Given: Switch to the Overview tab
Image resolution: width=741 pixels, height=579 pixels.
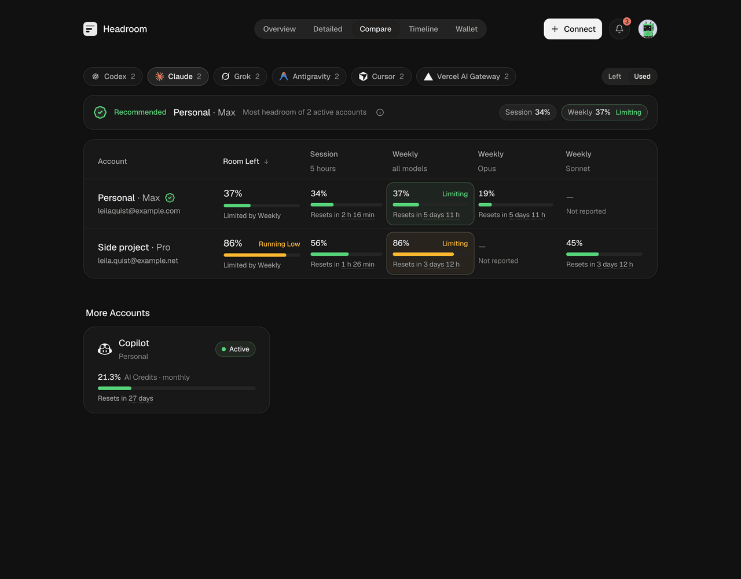Looking at the screenshot, I should (x=280, y=29).
